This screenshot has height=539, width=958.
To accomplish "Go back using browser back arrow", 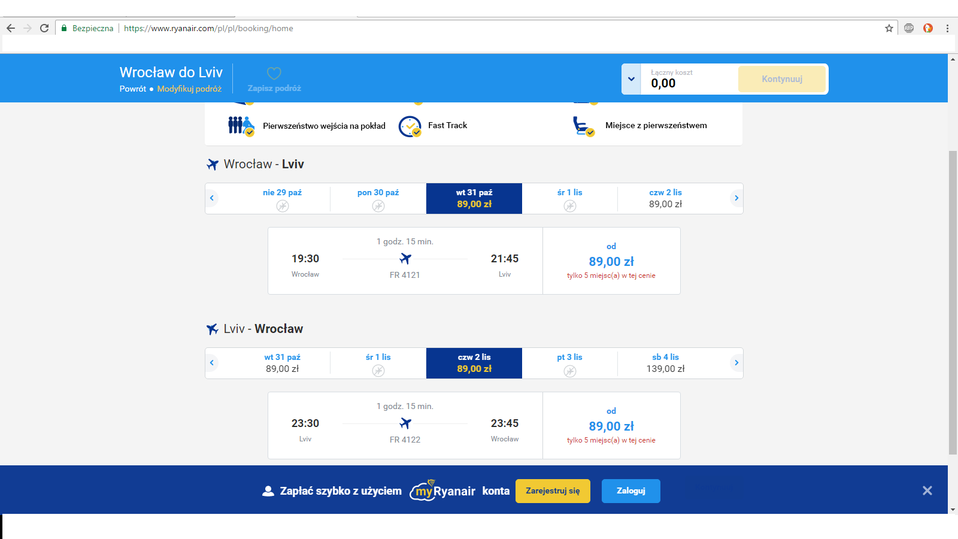I will 11,28.
